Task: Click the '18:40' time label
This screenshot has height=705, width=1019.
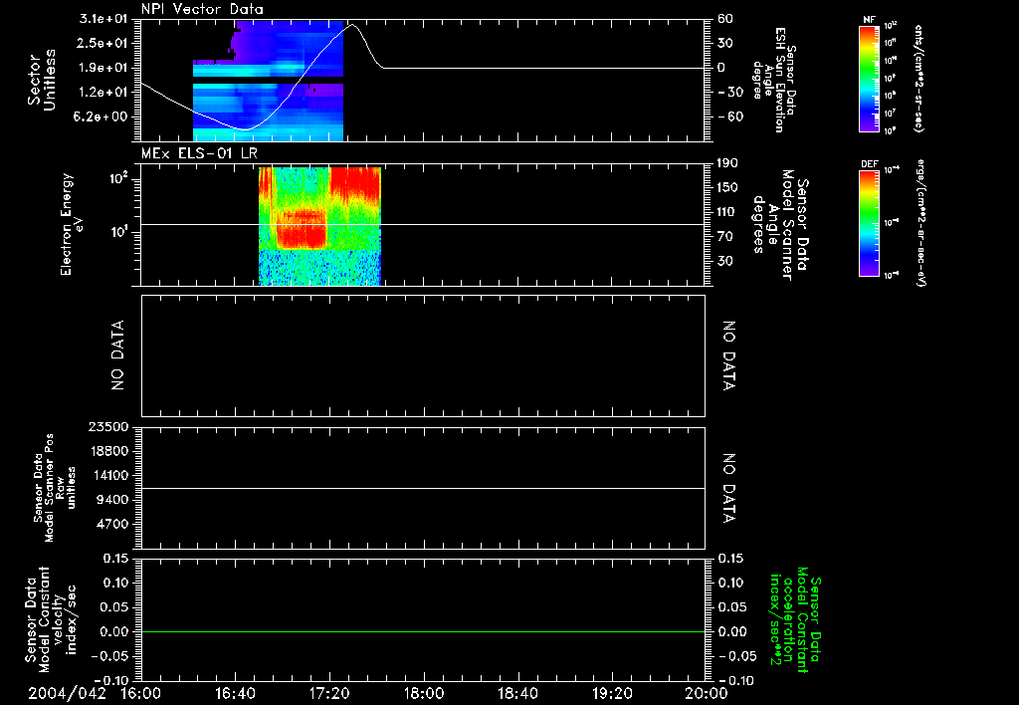Action: (517, 694)
